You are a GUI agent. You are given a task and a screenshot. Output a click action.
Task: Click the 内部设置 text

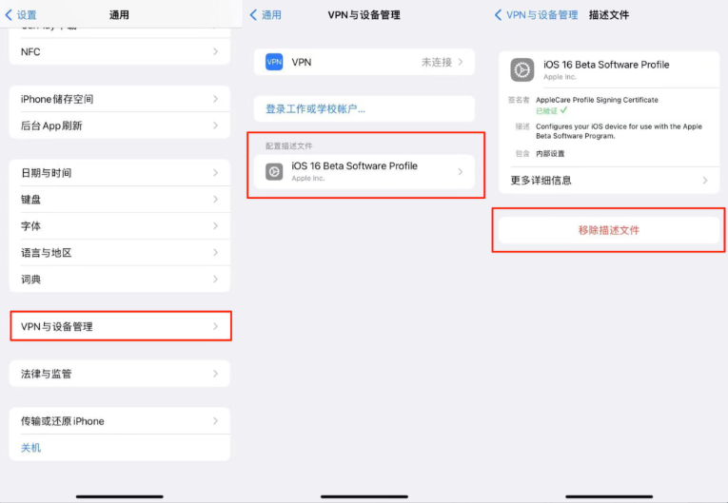pyautogui.click(x=550, y=154)
